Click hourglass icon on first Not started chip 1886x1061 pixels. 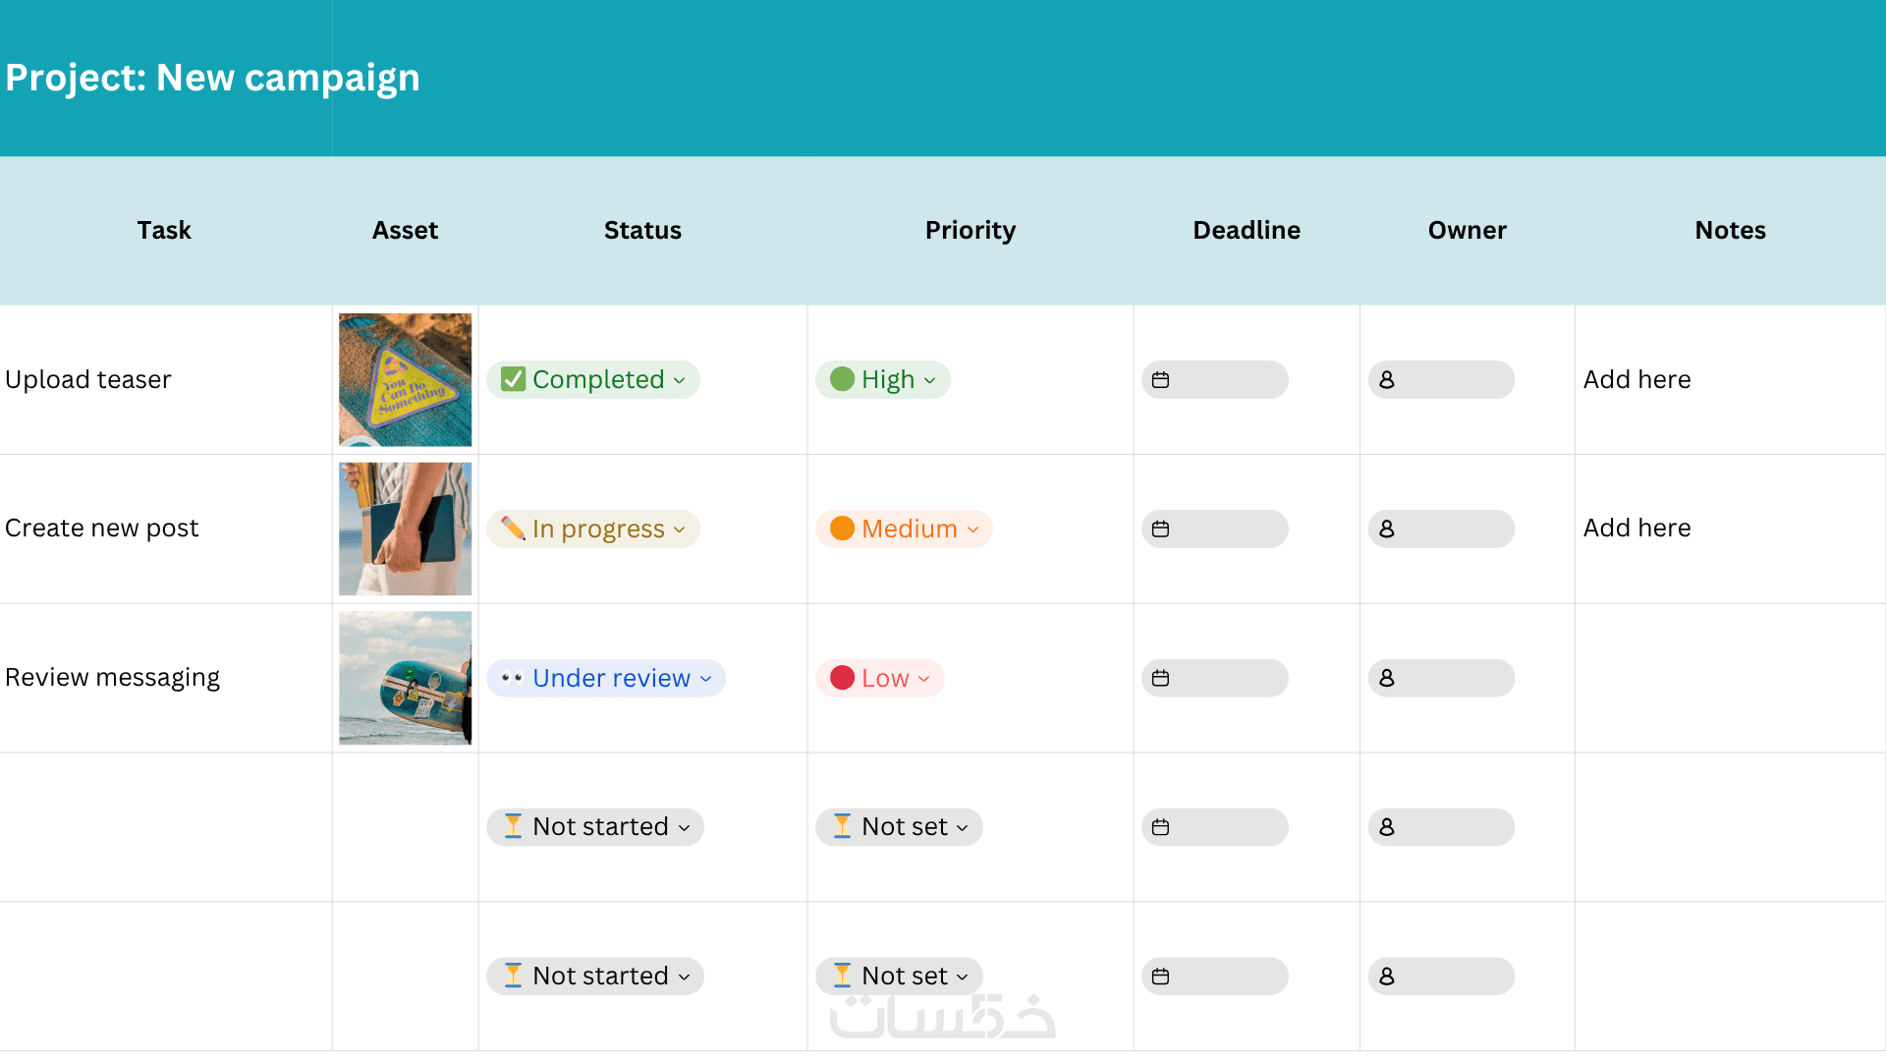click(513, 826)
